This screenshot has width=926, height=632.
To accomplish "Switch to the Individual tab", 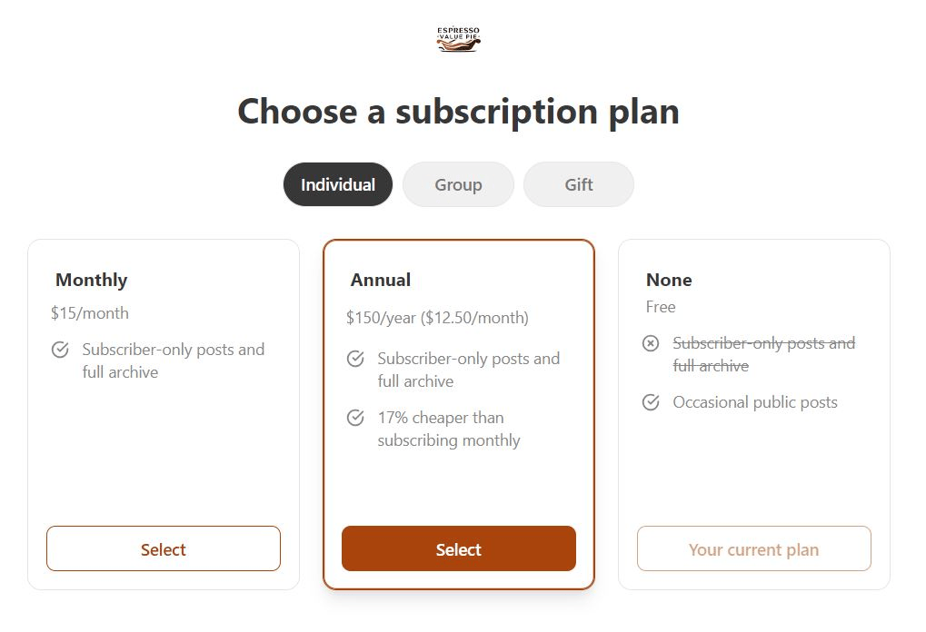I will point(338,184).
